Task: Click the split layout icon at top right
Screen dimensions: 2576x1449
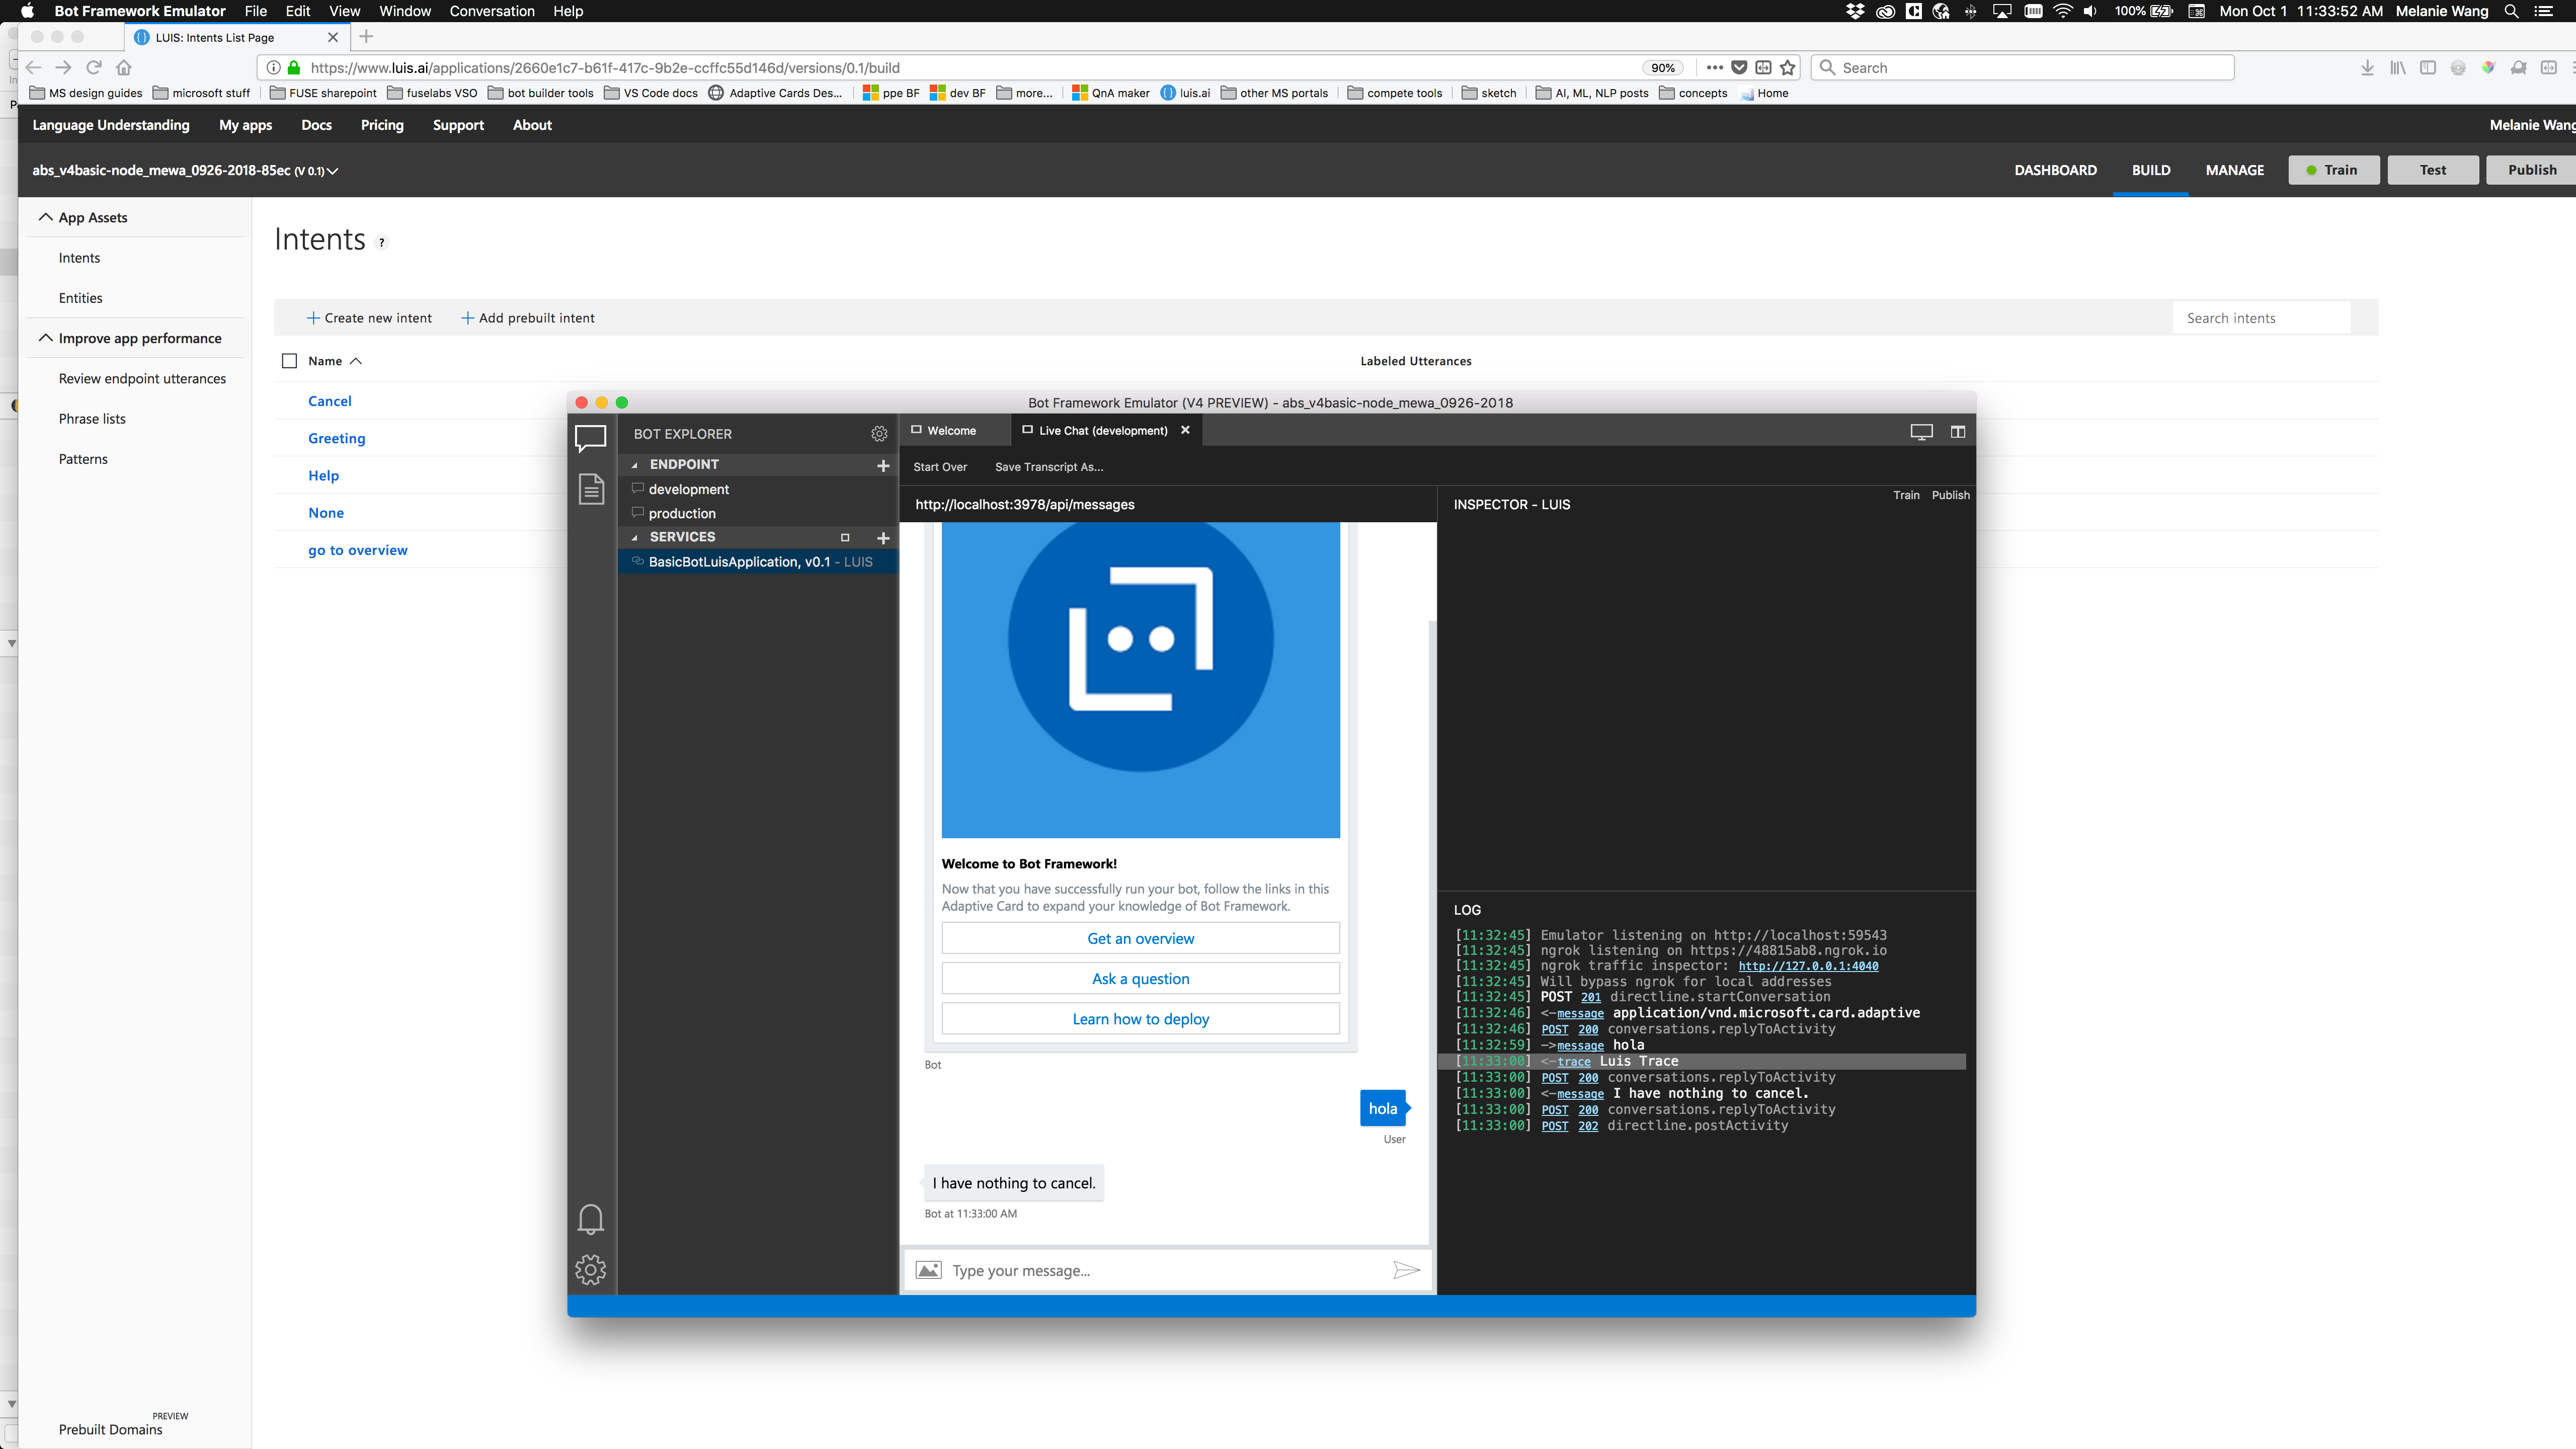Action: click(1957, 431)
